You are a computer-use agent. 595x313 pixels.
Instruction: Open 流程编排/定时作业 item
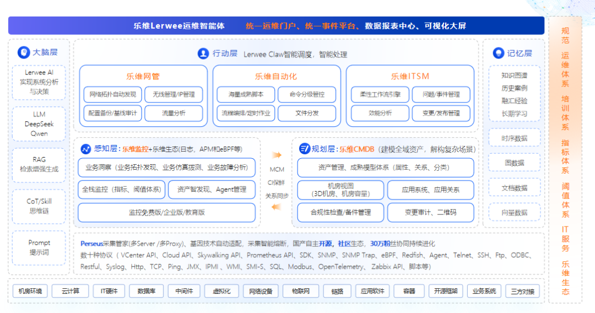pos(246,113)
